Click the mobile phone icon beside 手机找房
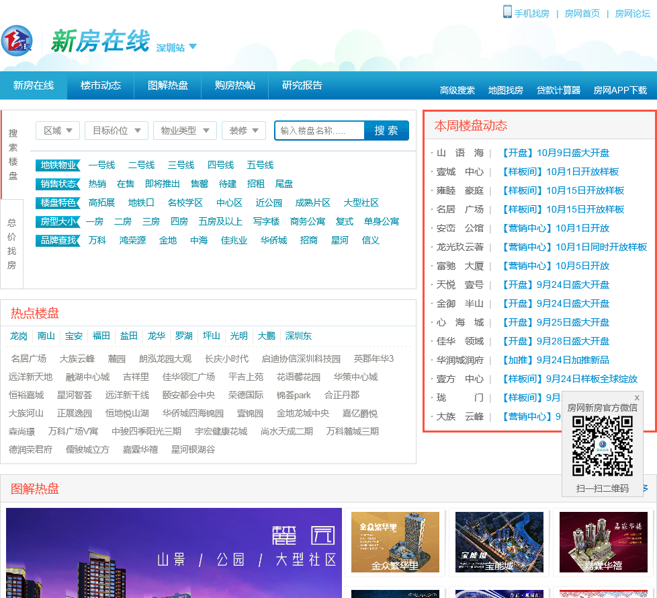This screenshot has width=657, height=598. click(x=507, y=12)
